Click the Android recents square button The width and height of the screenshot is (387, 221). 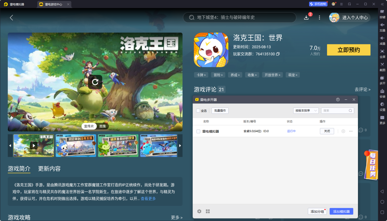[382, 212]
